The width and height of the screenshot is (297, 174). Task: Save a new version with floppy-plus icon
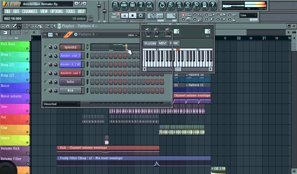click(x=171, y=5)
